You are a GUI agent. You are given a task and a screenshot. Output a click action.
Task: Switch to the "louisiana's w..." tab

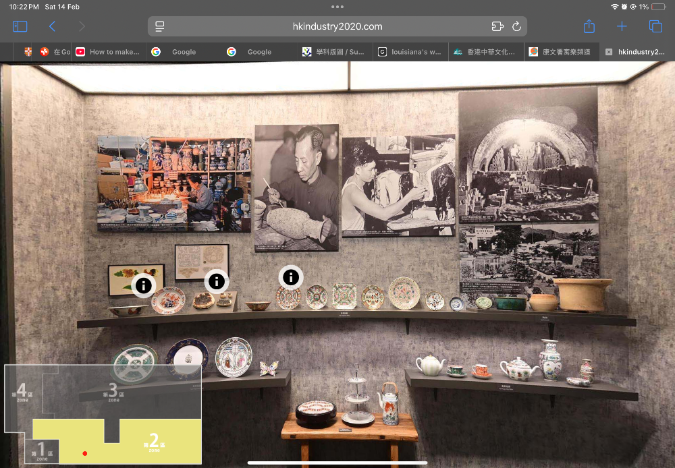[410, 52]
